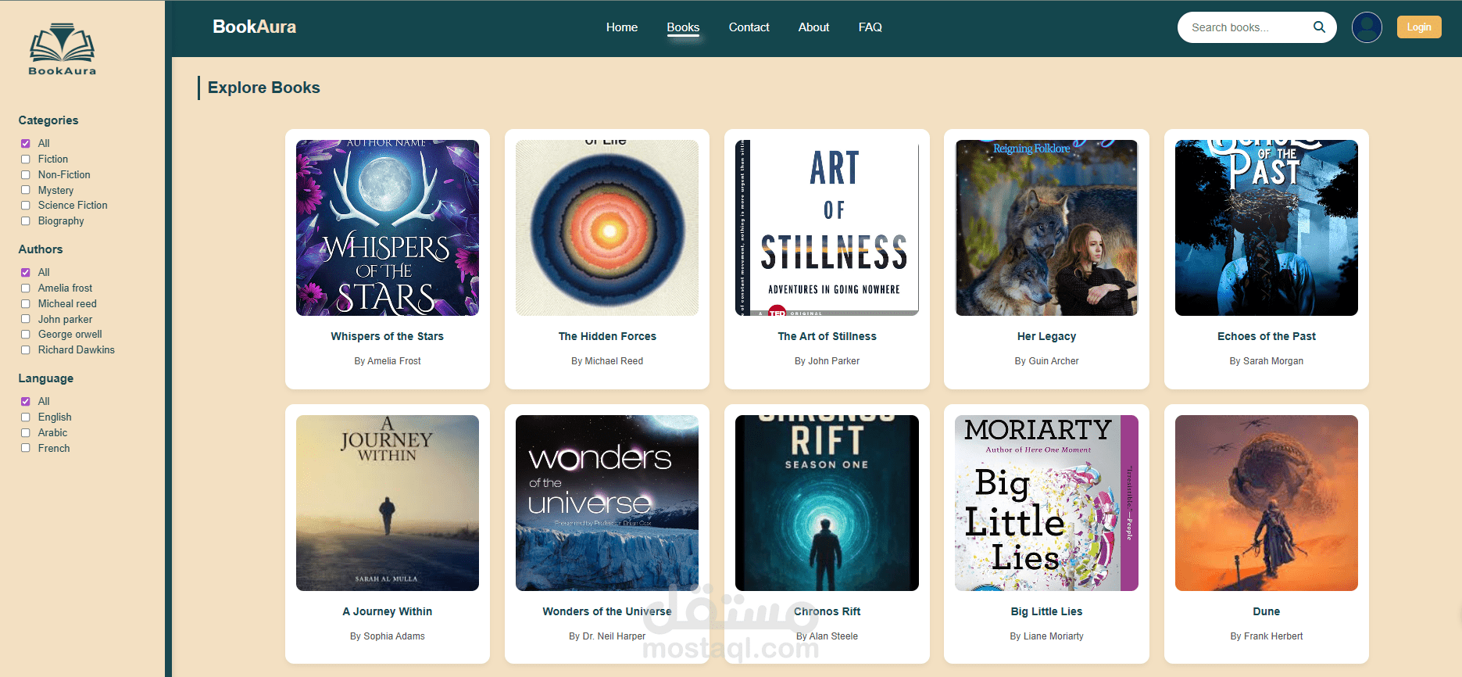The image size is (1462, 677).
Task: Select the Books nav item
Action: (x=683, y=27)
